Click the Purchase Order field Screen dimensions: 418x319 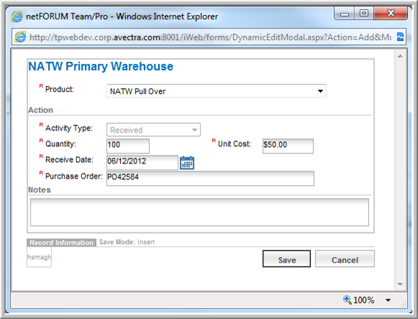pos(210,179)
